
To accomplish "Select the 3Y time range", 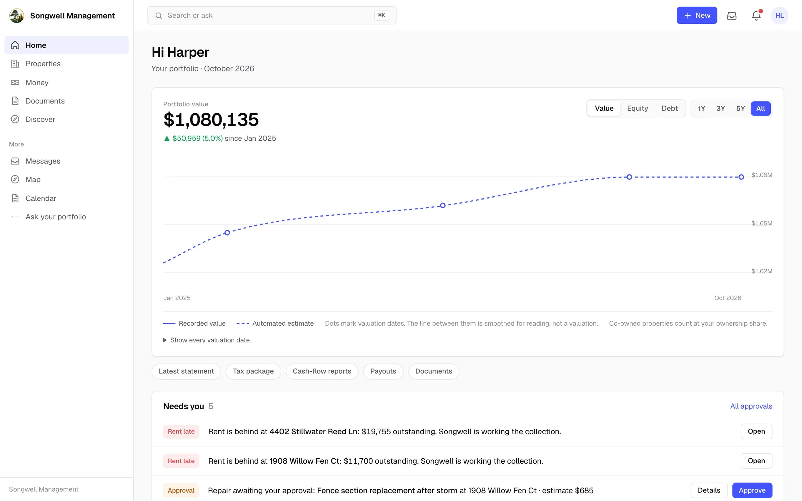I will 721,108.
